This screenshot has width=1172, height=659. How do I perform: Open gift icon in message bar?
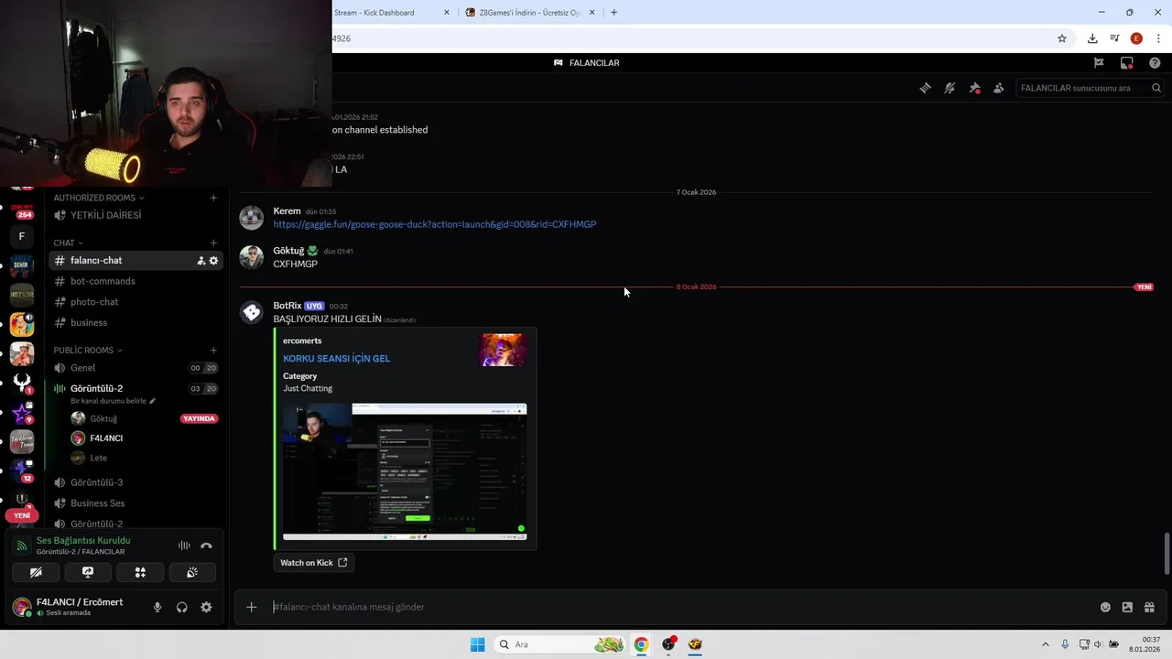(1149, 607)
